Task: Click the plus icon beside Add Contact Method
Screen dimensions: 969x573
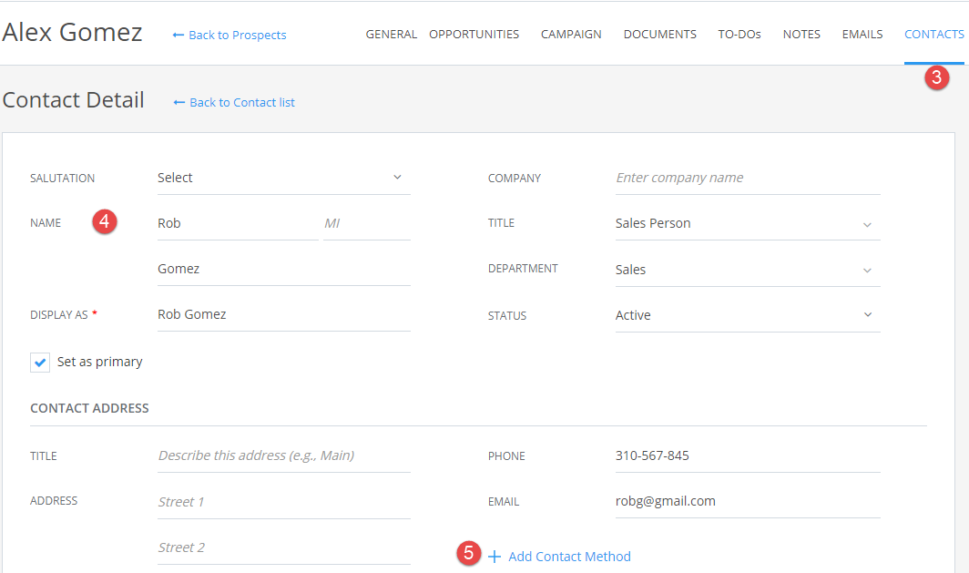Action: point(494,557)
